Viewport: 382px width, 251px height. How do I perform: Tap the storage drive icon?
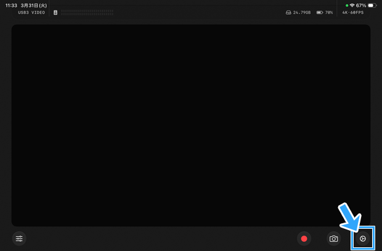(x=289, y=12)
